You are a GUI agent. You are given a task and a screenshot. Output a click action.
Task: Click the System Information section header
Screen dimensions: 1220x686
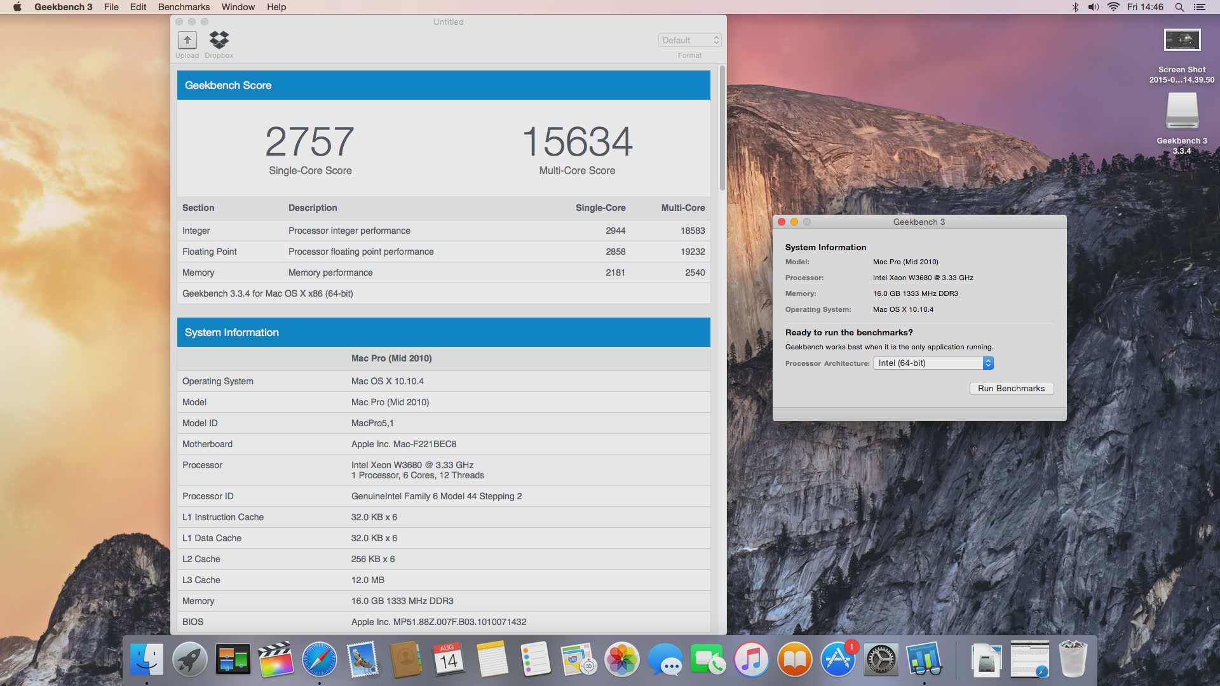pos(444,332)
